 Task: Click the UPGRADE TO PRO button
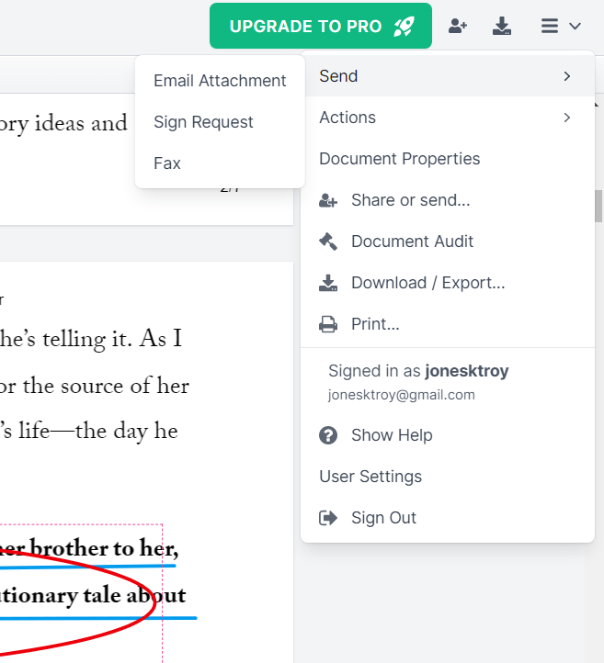[x=321, y=26]
